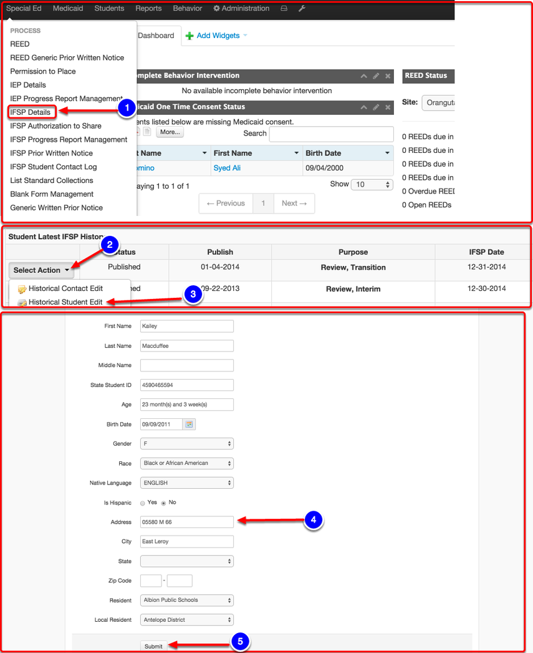Choose REED Generic Prior Written Notice
Screen dimensions: 533x653
coord(67,58)
